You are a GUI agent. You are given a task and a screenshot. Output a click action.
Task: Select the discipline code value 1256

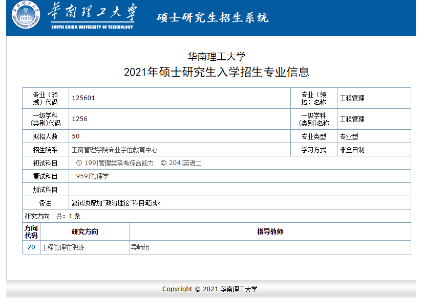pyautogui.click(x=80, y=119)
